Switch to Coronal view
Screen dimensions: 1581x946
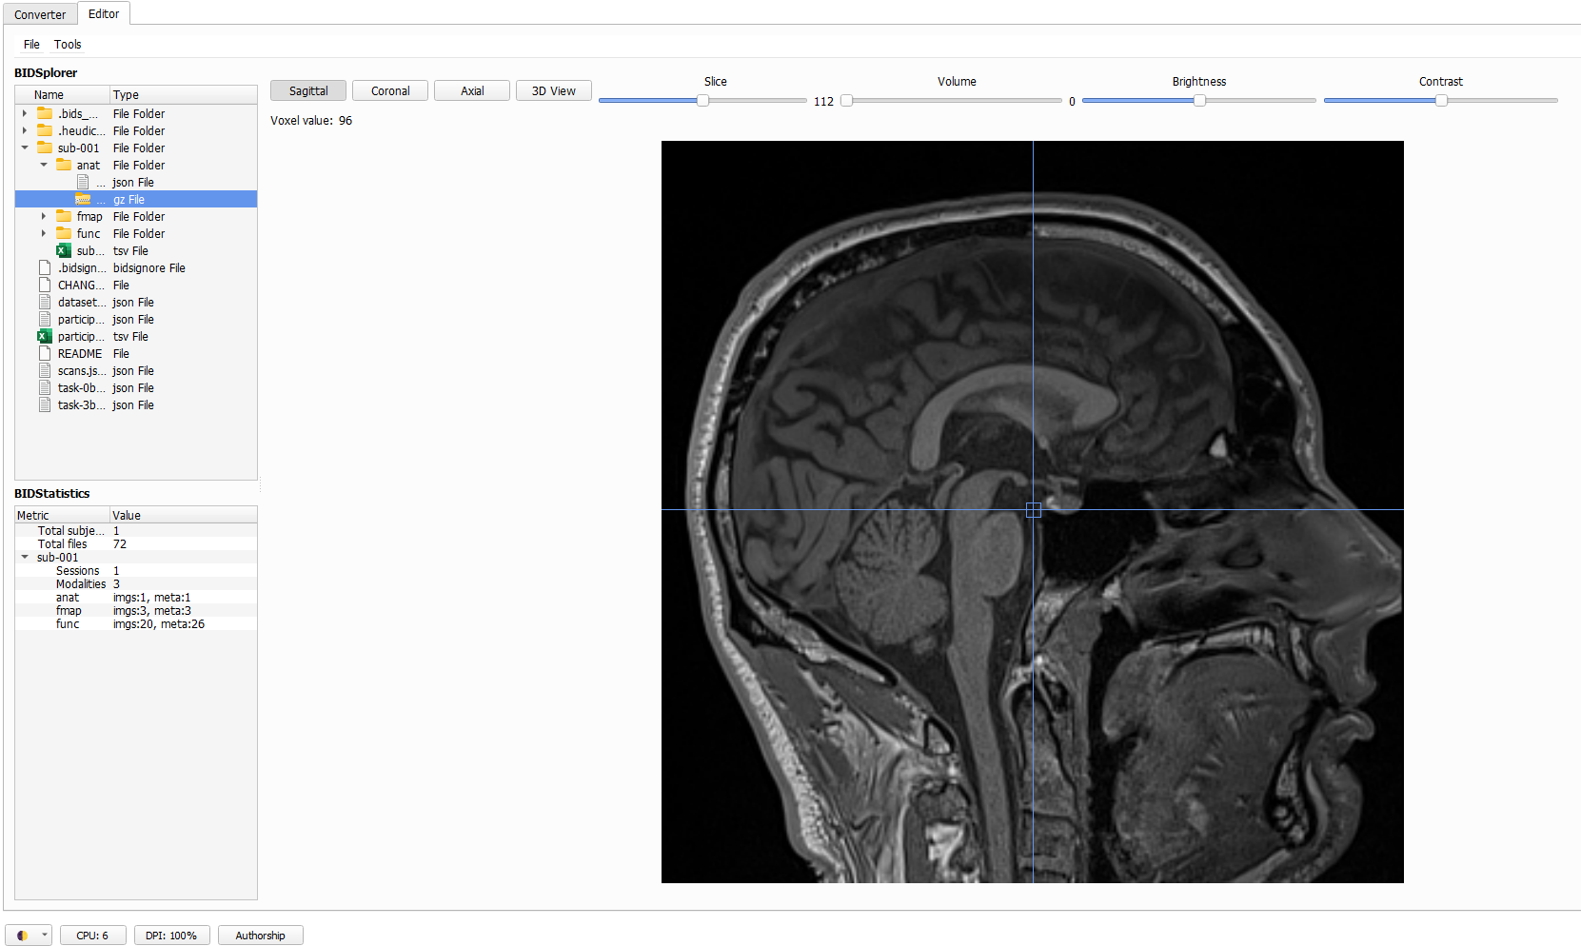390,91
